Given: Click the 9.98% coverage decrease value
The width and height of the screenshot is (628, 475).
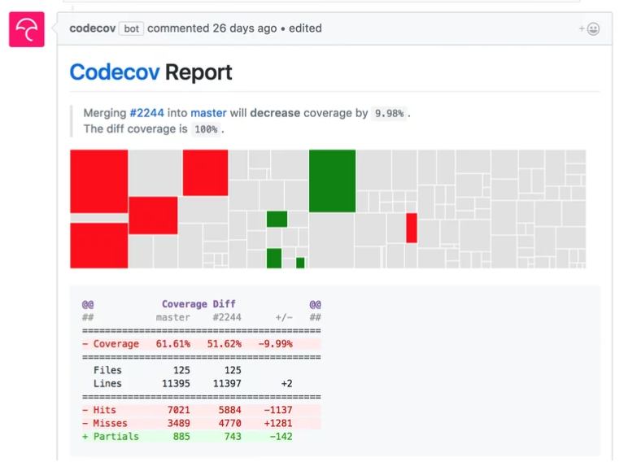Looking at the screenshot, I should coord(389,113).
